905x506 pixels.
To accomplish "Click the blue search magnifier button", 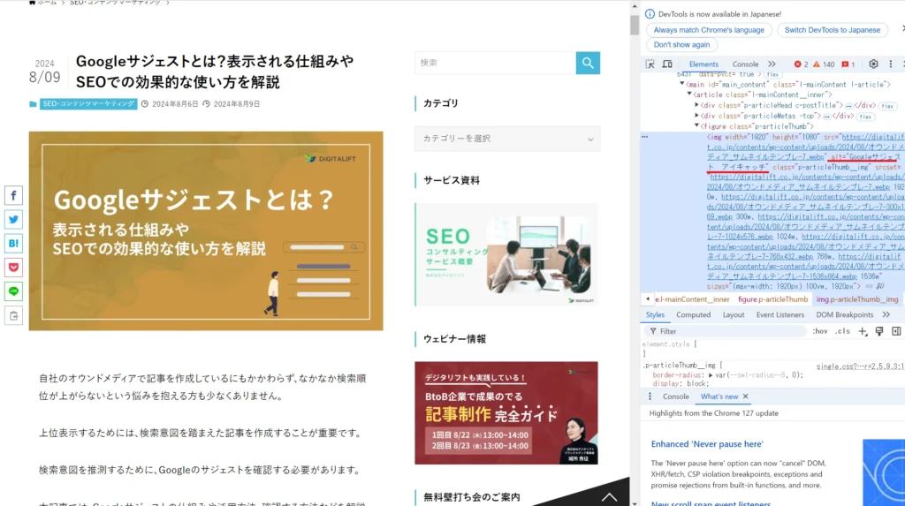I will pyautogui.click(x=588, y=63).
